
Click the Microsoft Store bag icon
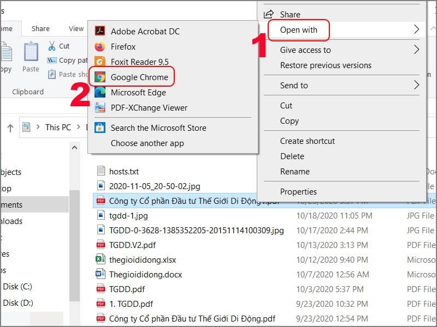click(x=100, y=128)
